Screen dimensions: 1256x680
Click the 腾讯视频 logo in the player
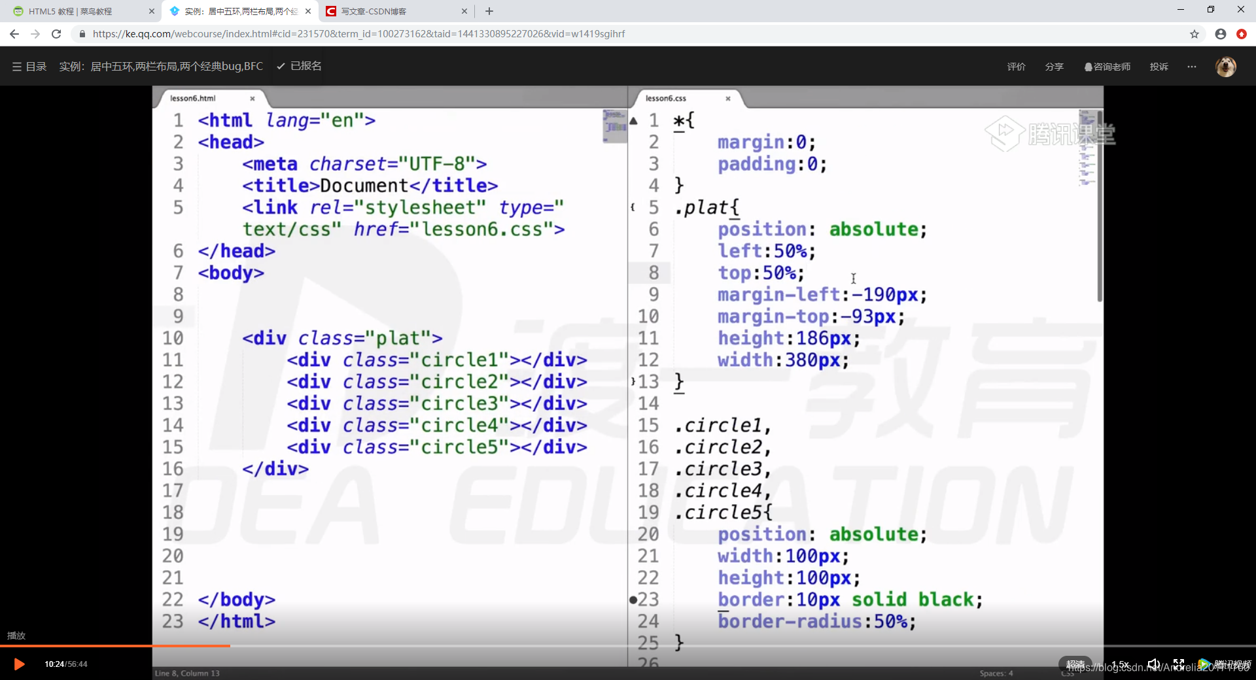tap(1224, 664)
